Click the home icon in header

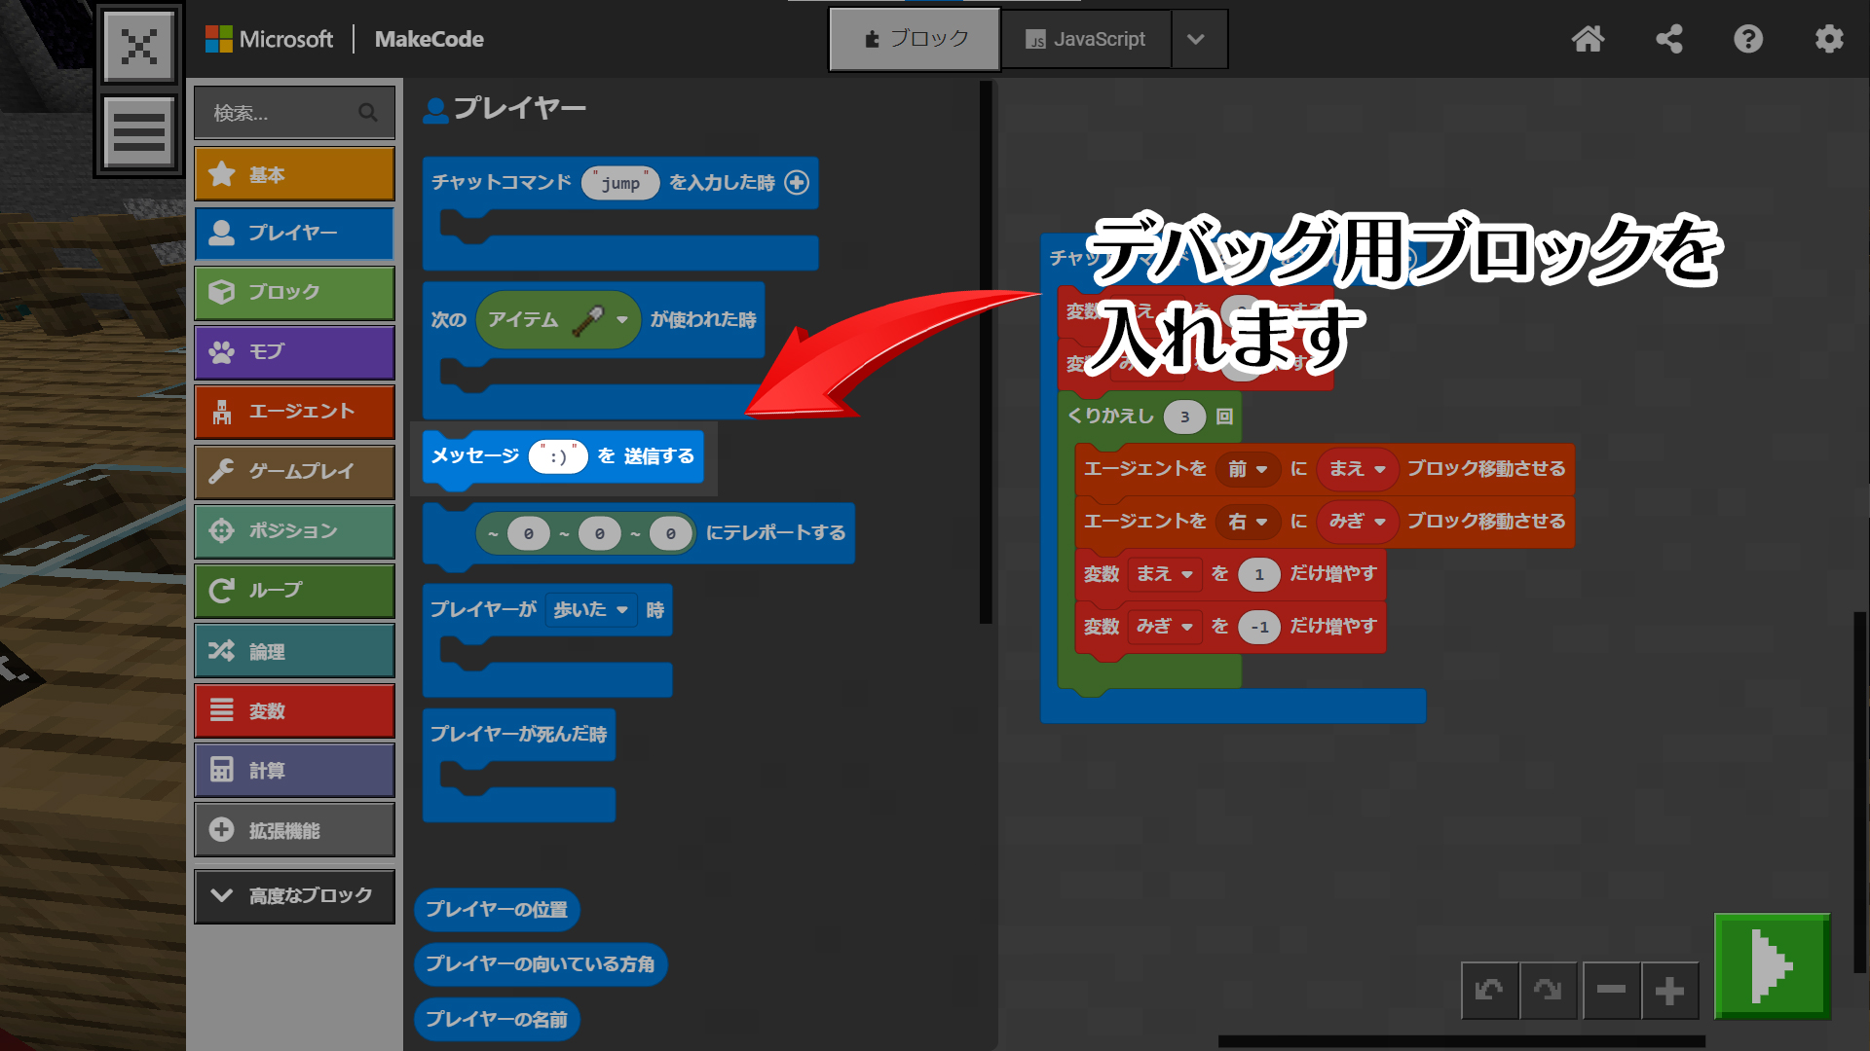click(1588, 39)
